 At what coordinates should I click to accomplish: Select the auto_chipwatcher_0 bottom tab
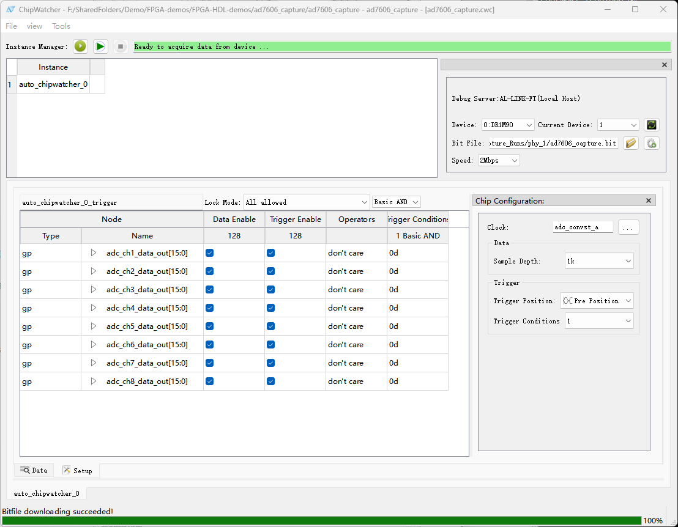[x=47, y=493]
